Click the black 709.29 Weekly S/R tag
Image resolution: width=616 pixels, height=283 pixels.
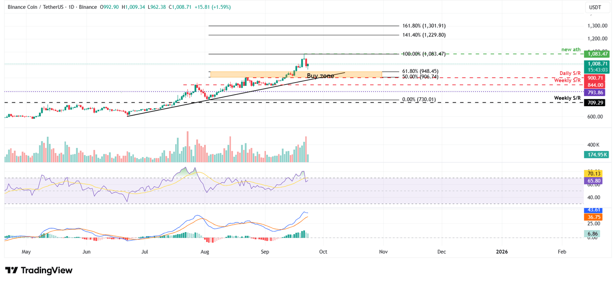[x=596, y=103]
